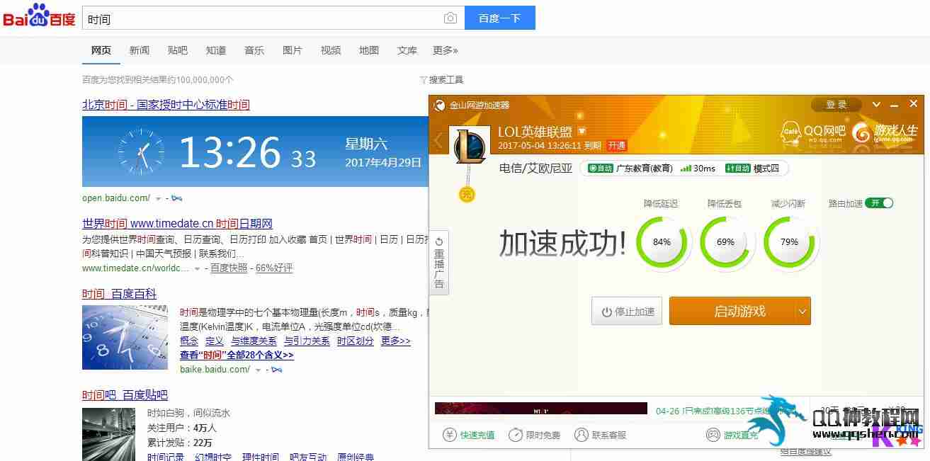930x461 pixels.
Task: Open the accelerator window menu chevron
Action: coord(877,105)
